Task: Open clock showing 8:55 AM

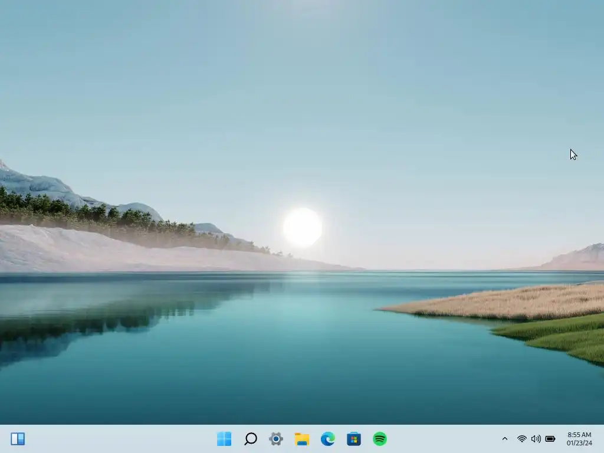Action: point(579,435)
